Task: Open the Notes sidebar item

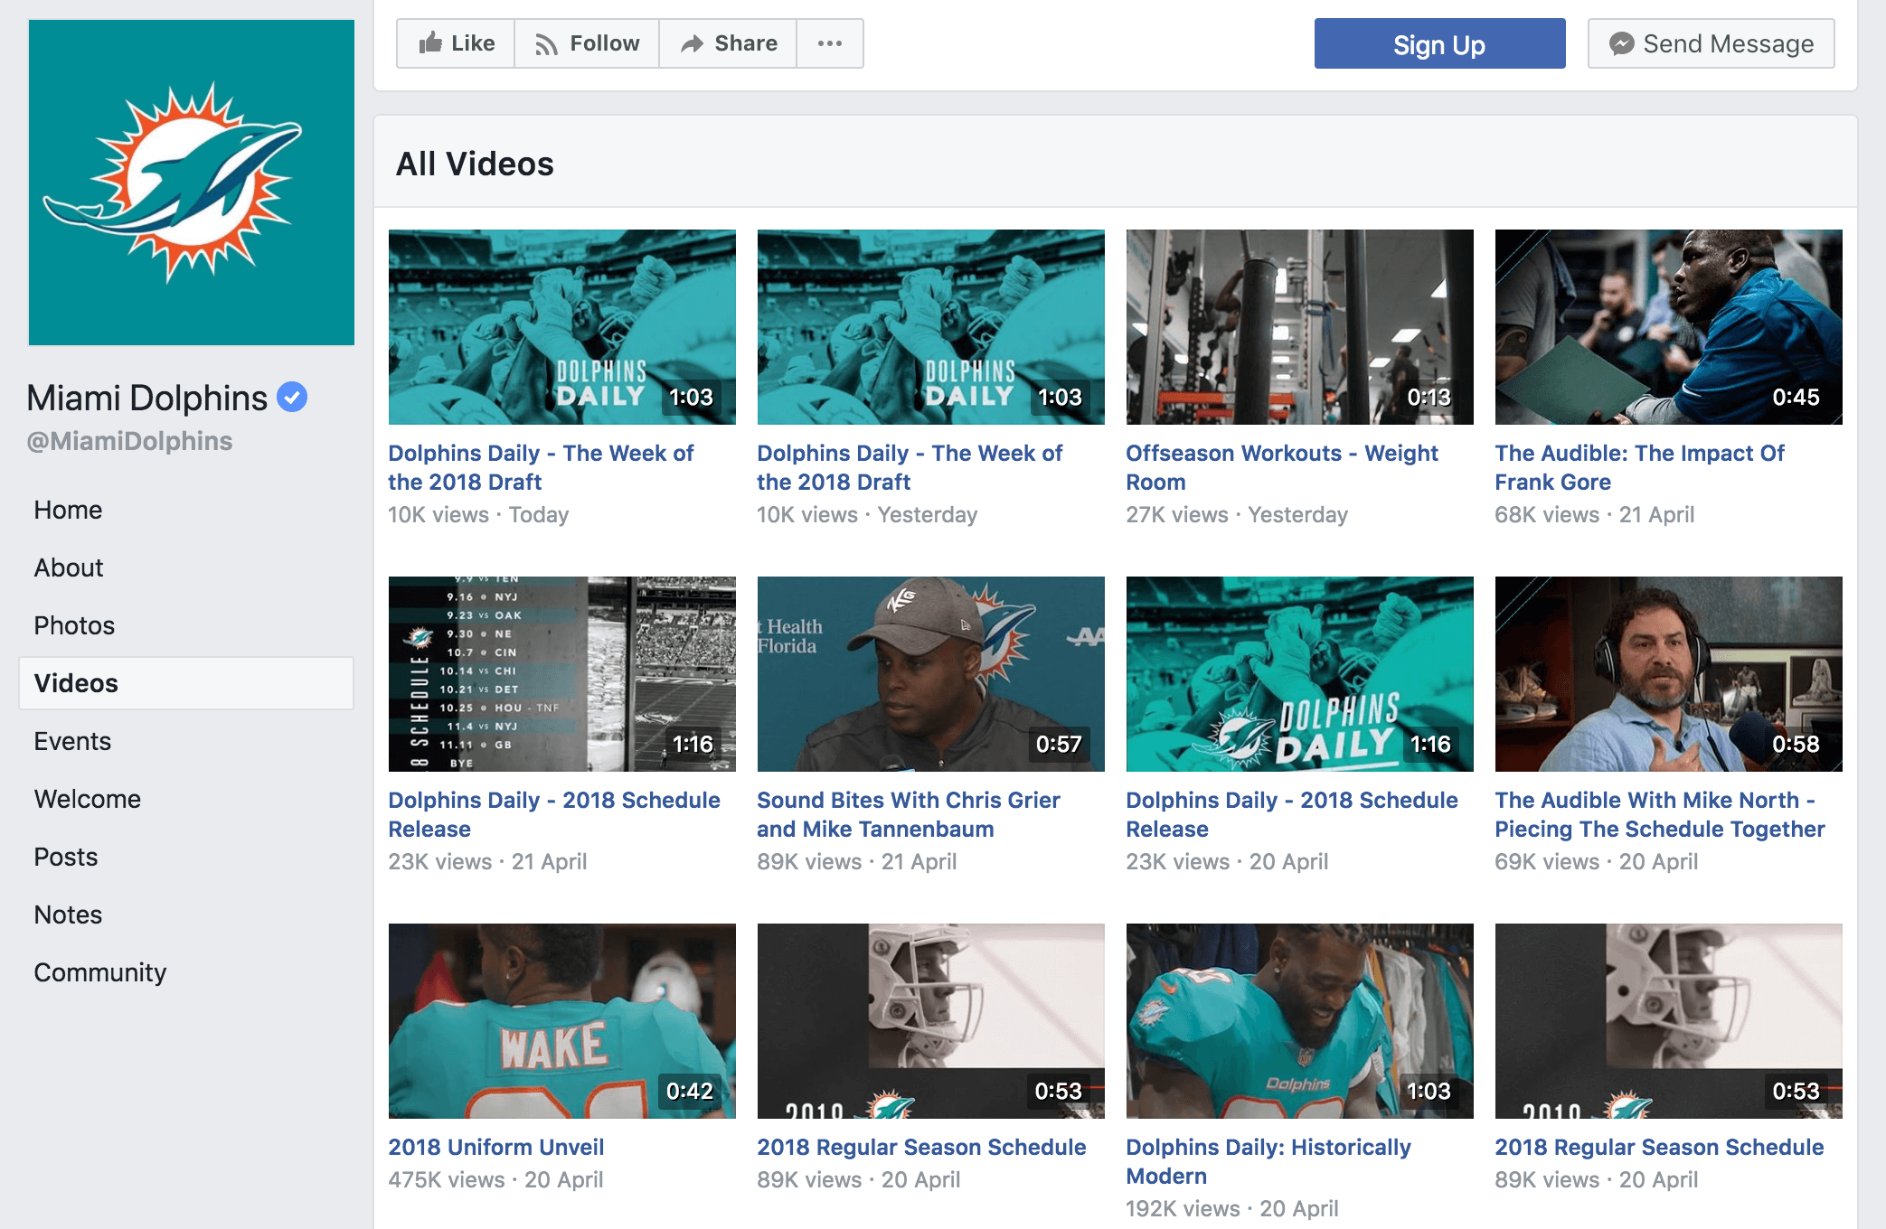Action: 68,915
